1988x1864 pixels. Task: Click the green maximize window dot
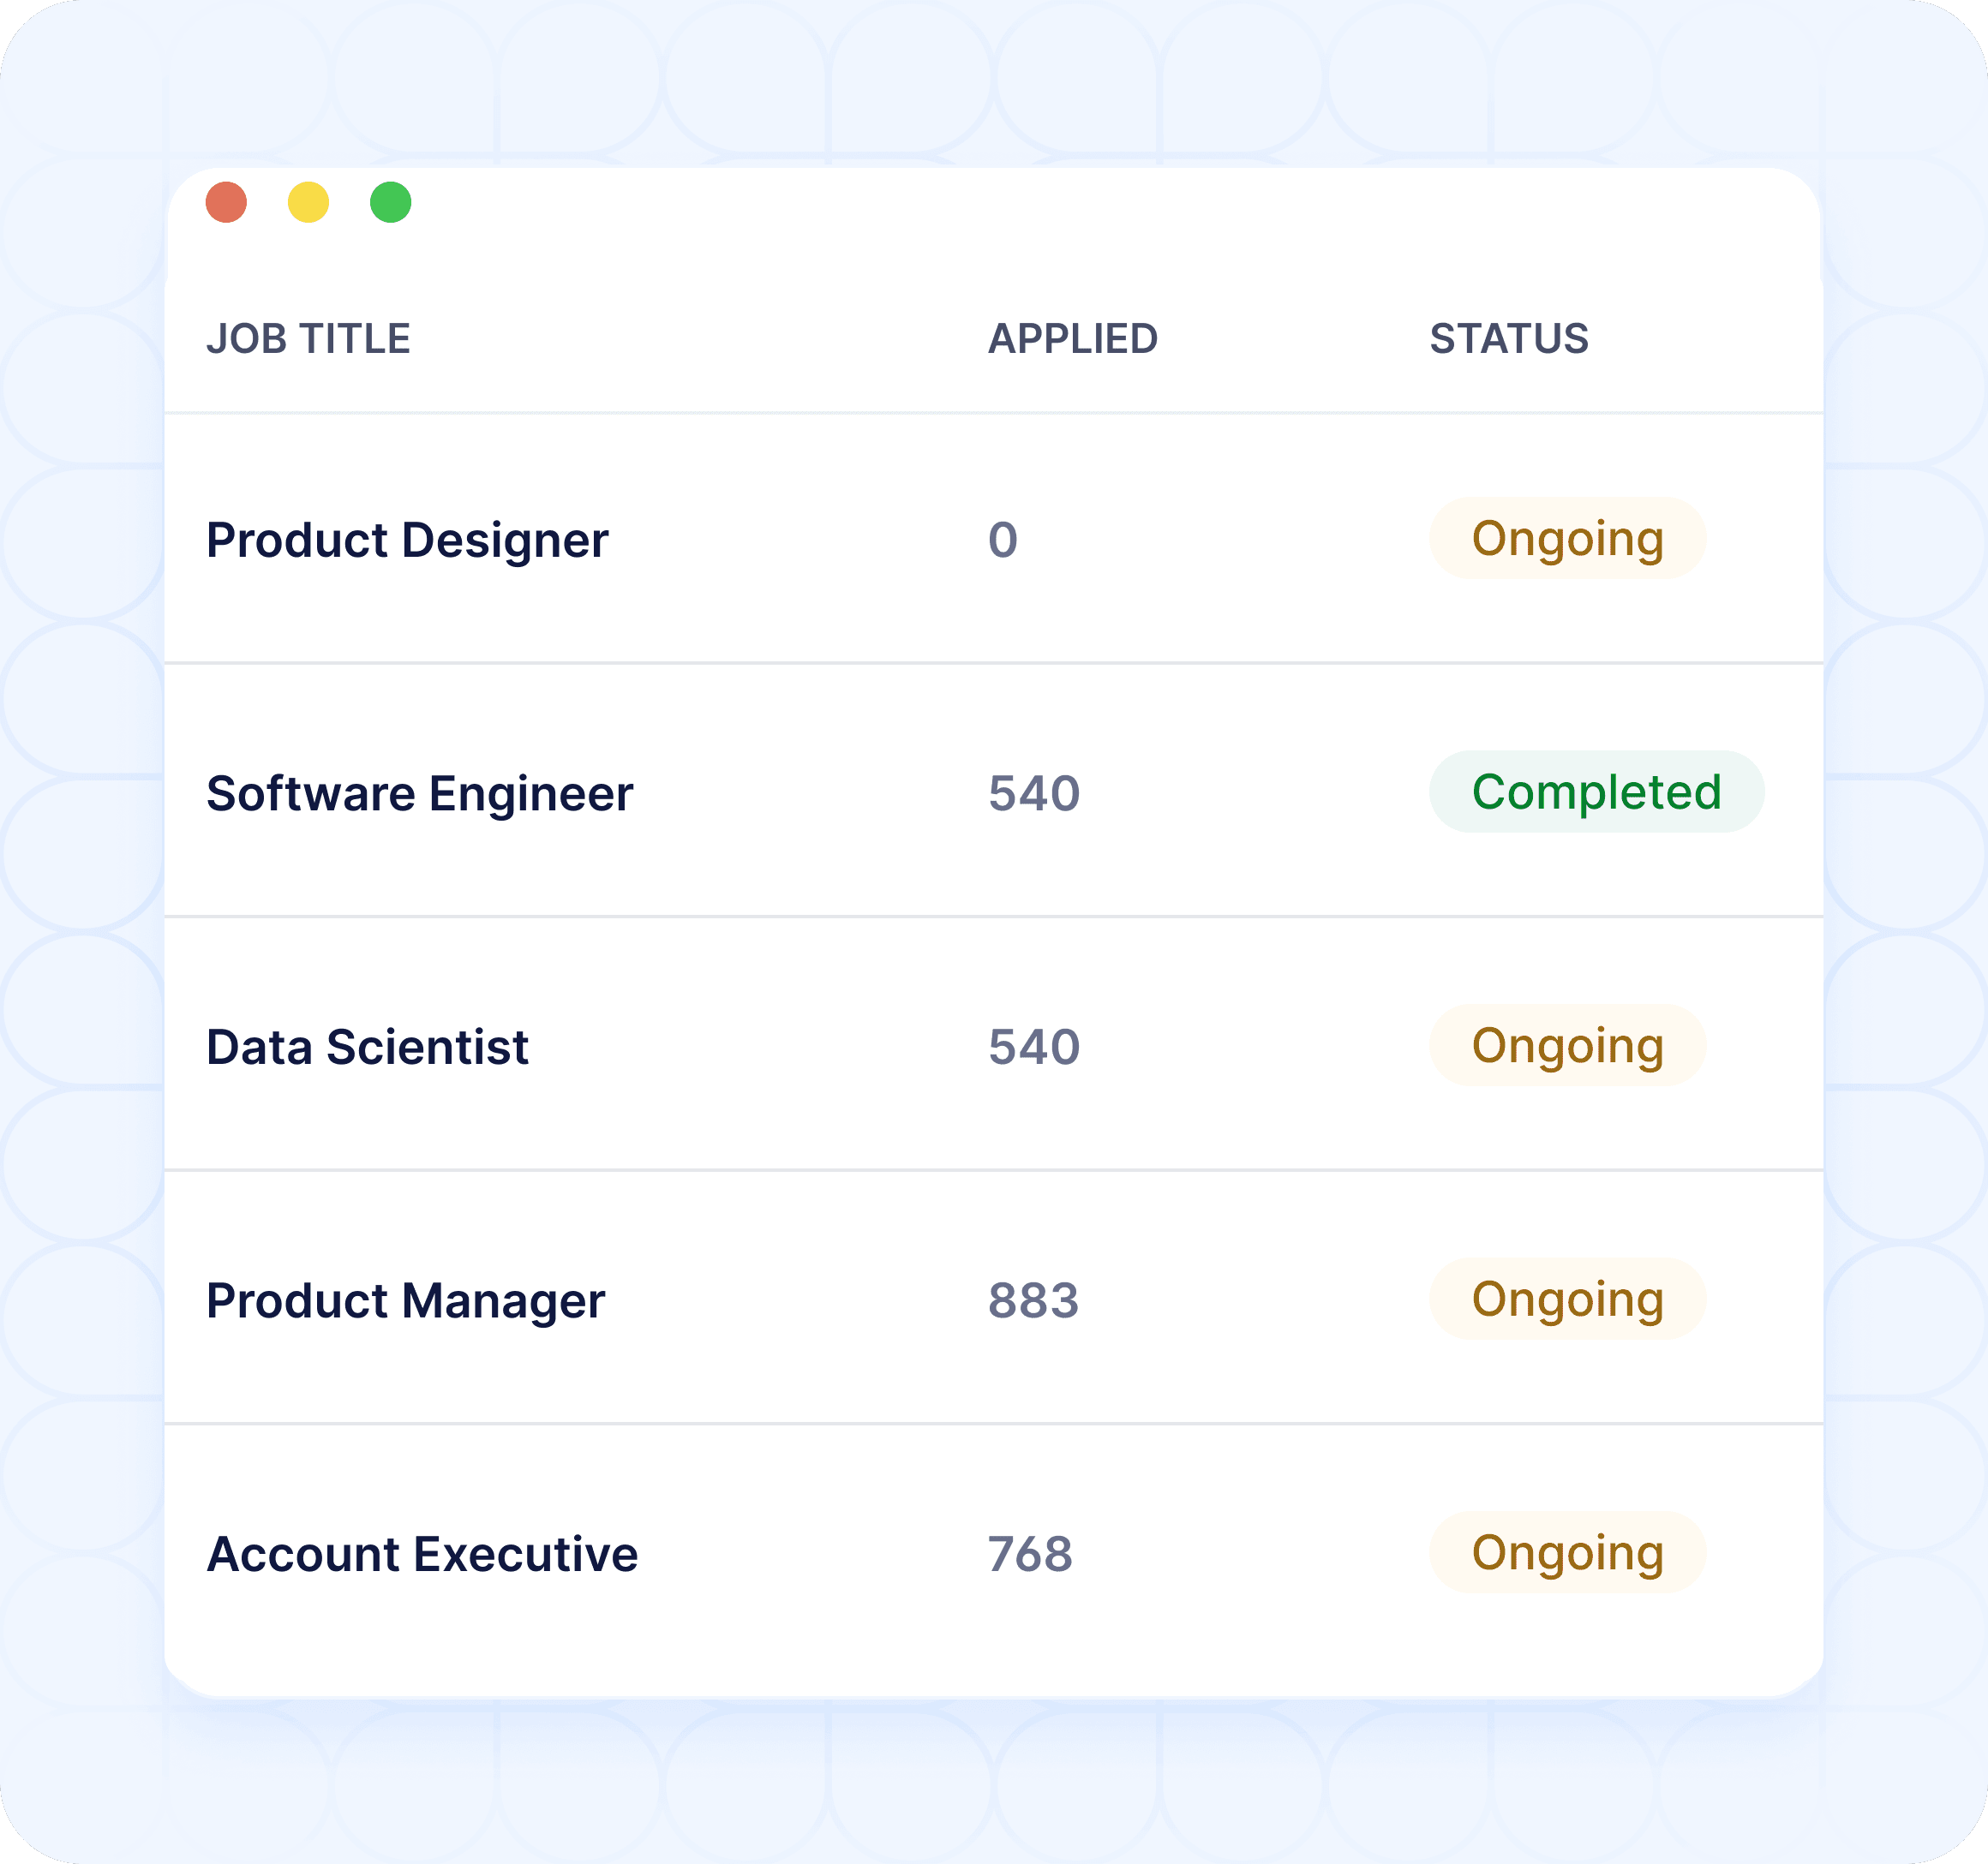[x=390, y=202]
